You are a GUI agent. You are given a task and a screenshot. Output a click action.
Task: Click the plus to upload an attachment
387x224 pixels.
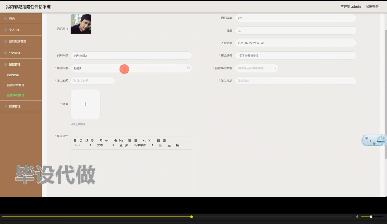click(x=86, y=104)
